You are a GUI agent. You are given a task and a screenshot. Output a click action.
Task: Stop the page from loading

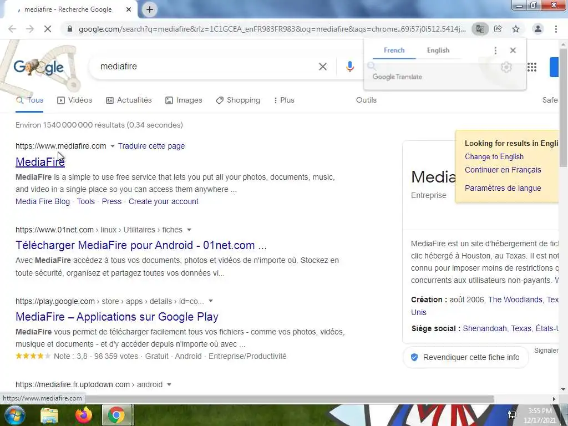tap(48, 29)
